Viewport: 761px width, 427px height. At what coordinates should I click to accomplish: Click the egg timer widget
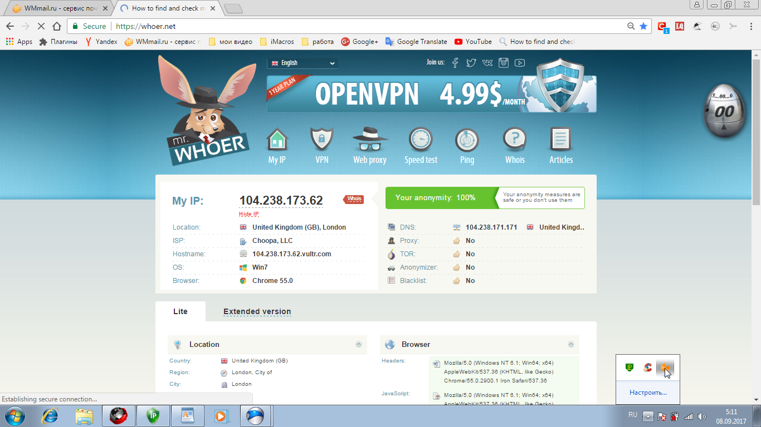pyautogui.click(x=724, y=111)
